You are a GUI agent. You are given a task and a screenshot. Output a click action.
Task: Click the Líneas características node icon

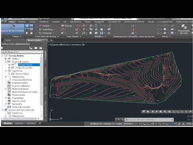tap(9, 80)
